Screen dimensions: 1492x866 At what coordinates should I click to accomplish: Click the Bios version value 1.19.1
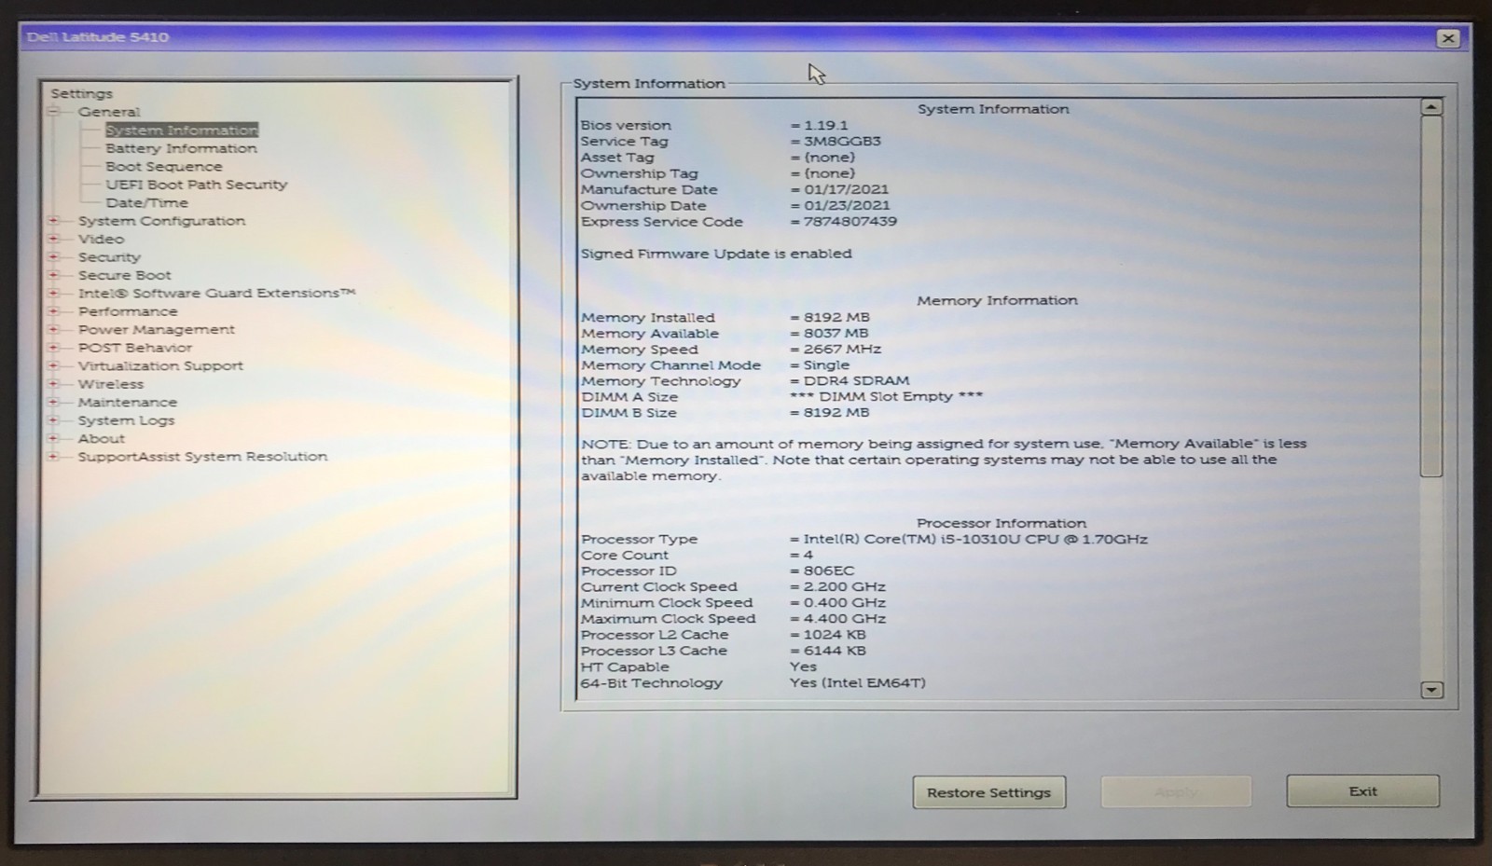tap(826, 125)
